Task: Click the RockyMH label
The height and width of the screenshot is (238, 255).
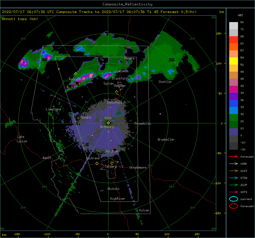Action: point(75,79)
